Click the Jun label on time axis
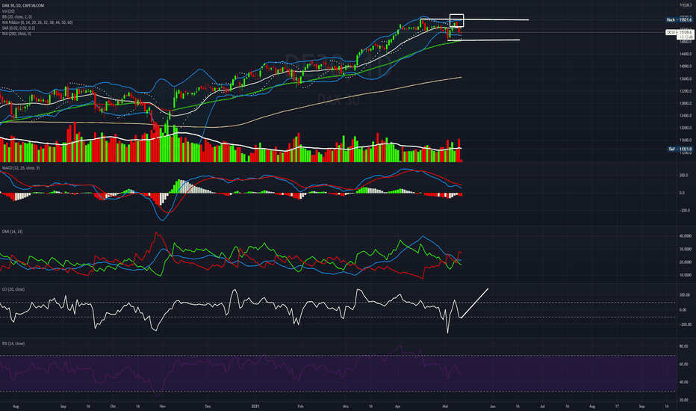 492,406
